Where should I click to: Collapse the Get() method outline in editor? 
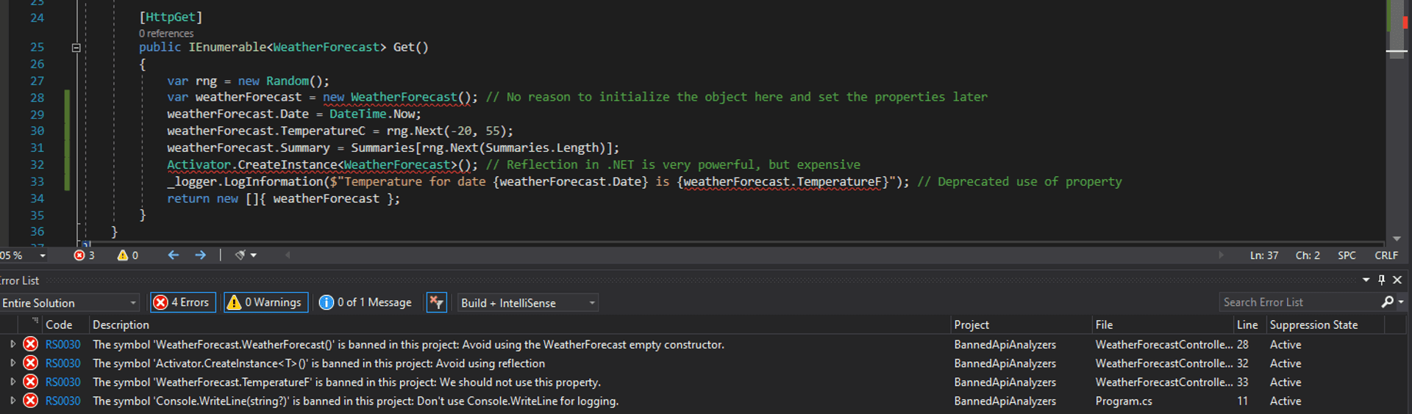(x=76, y=48)
